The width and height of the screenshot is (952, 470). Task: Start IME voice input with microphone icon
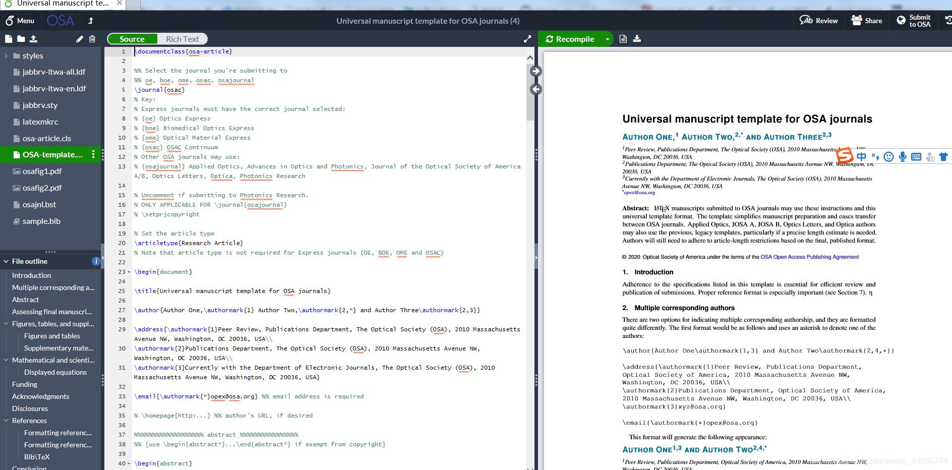pyautogui.click(x=903, y=157)
